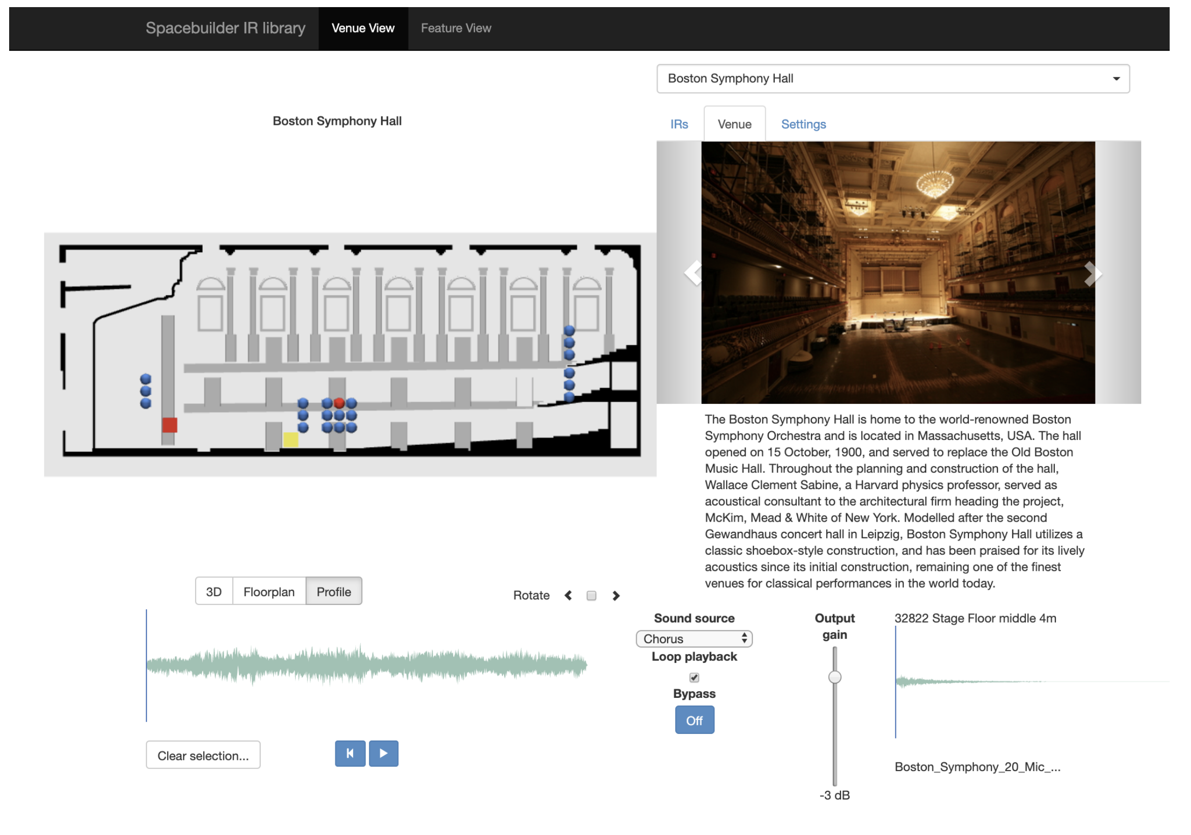Screen dimensions: 1191x835
Task: Click the 'Boston_Symphony_20_Mic_...' file name
Action: coord(977,766)
